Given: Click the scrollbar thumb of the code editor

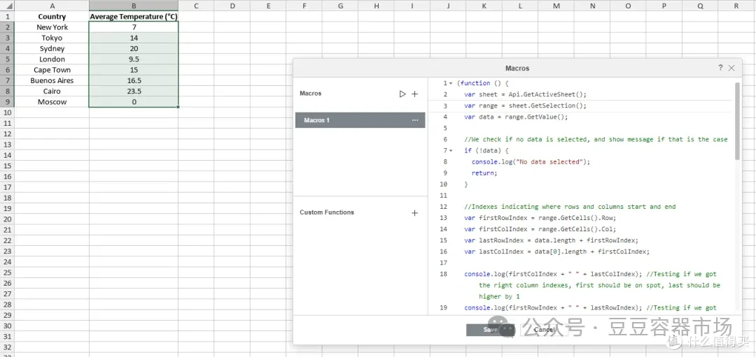Looking at the screenshot, I should 737,121.
